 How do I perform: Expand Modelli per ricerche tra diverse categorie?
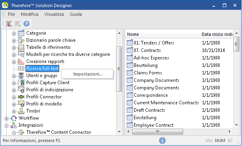click(14, 55)
